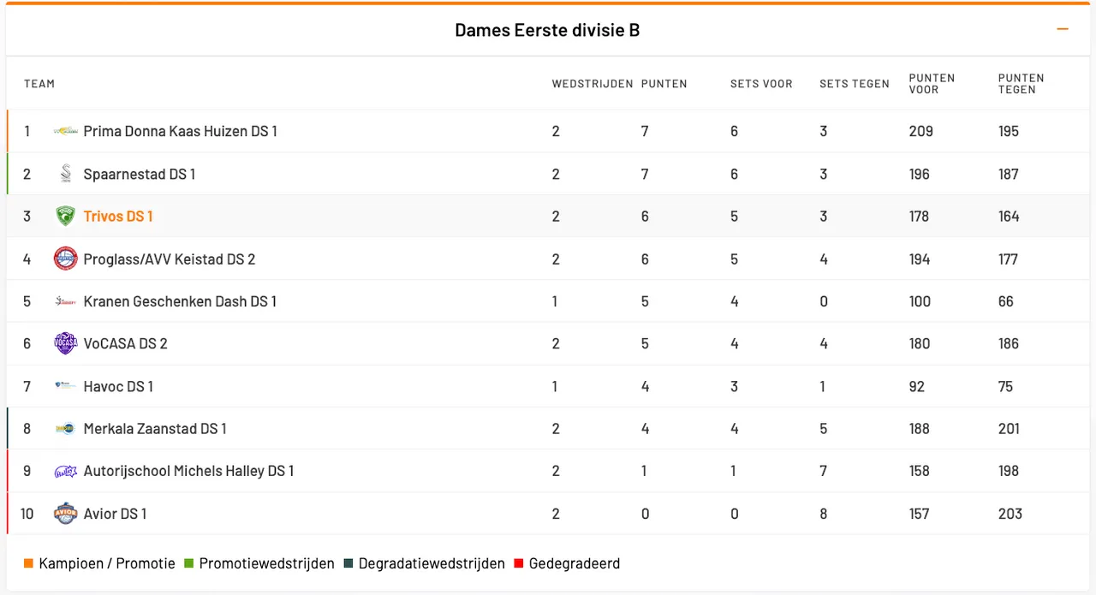The image size is (1096, 595).
Task: Click the Autorijschool Michels Halley logo
Action: point(65,471)
